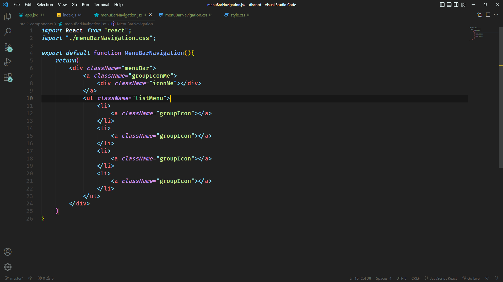Click the components breadcrumb segment
This screenshot has width=503, height=282.
tap(41, 24)
